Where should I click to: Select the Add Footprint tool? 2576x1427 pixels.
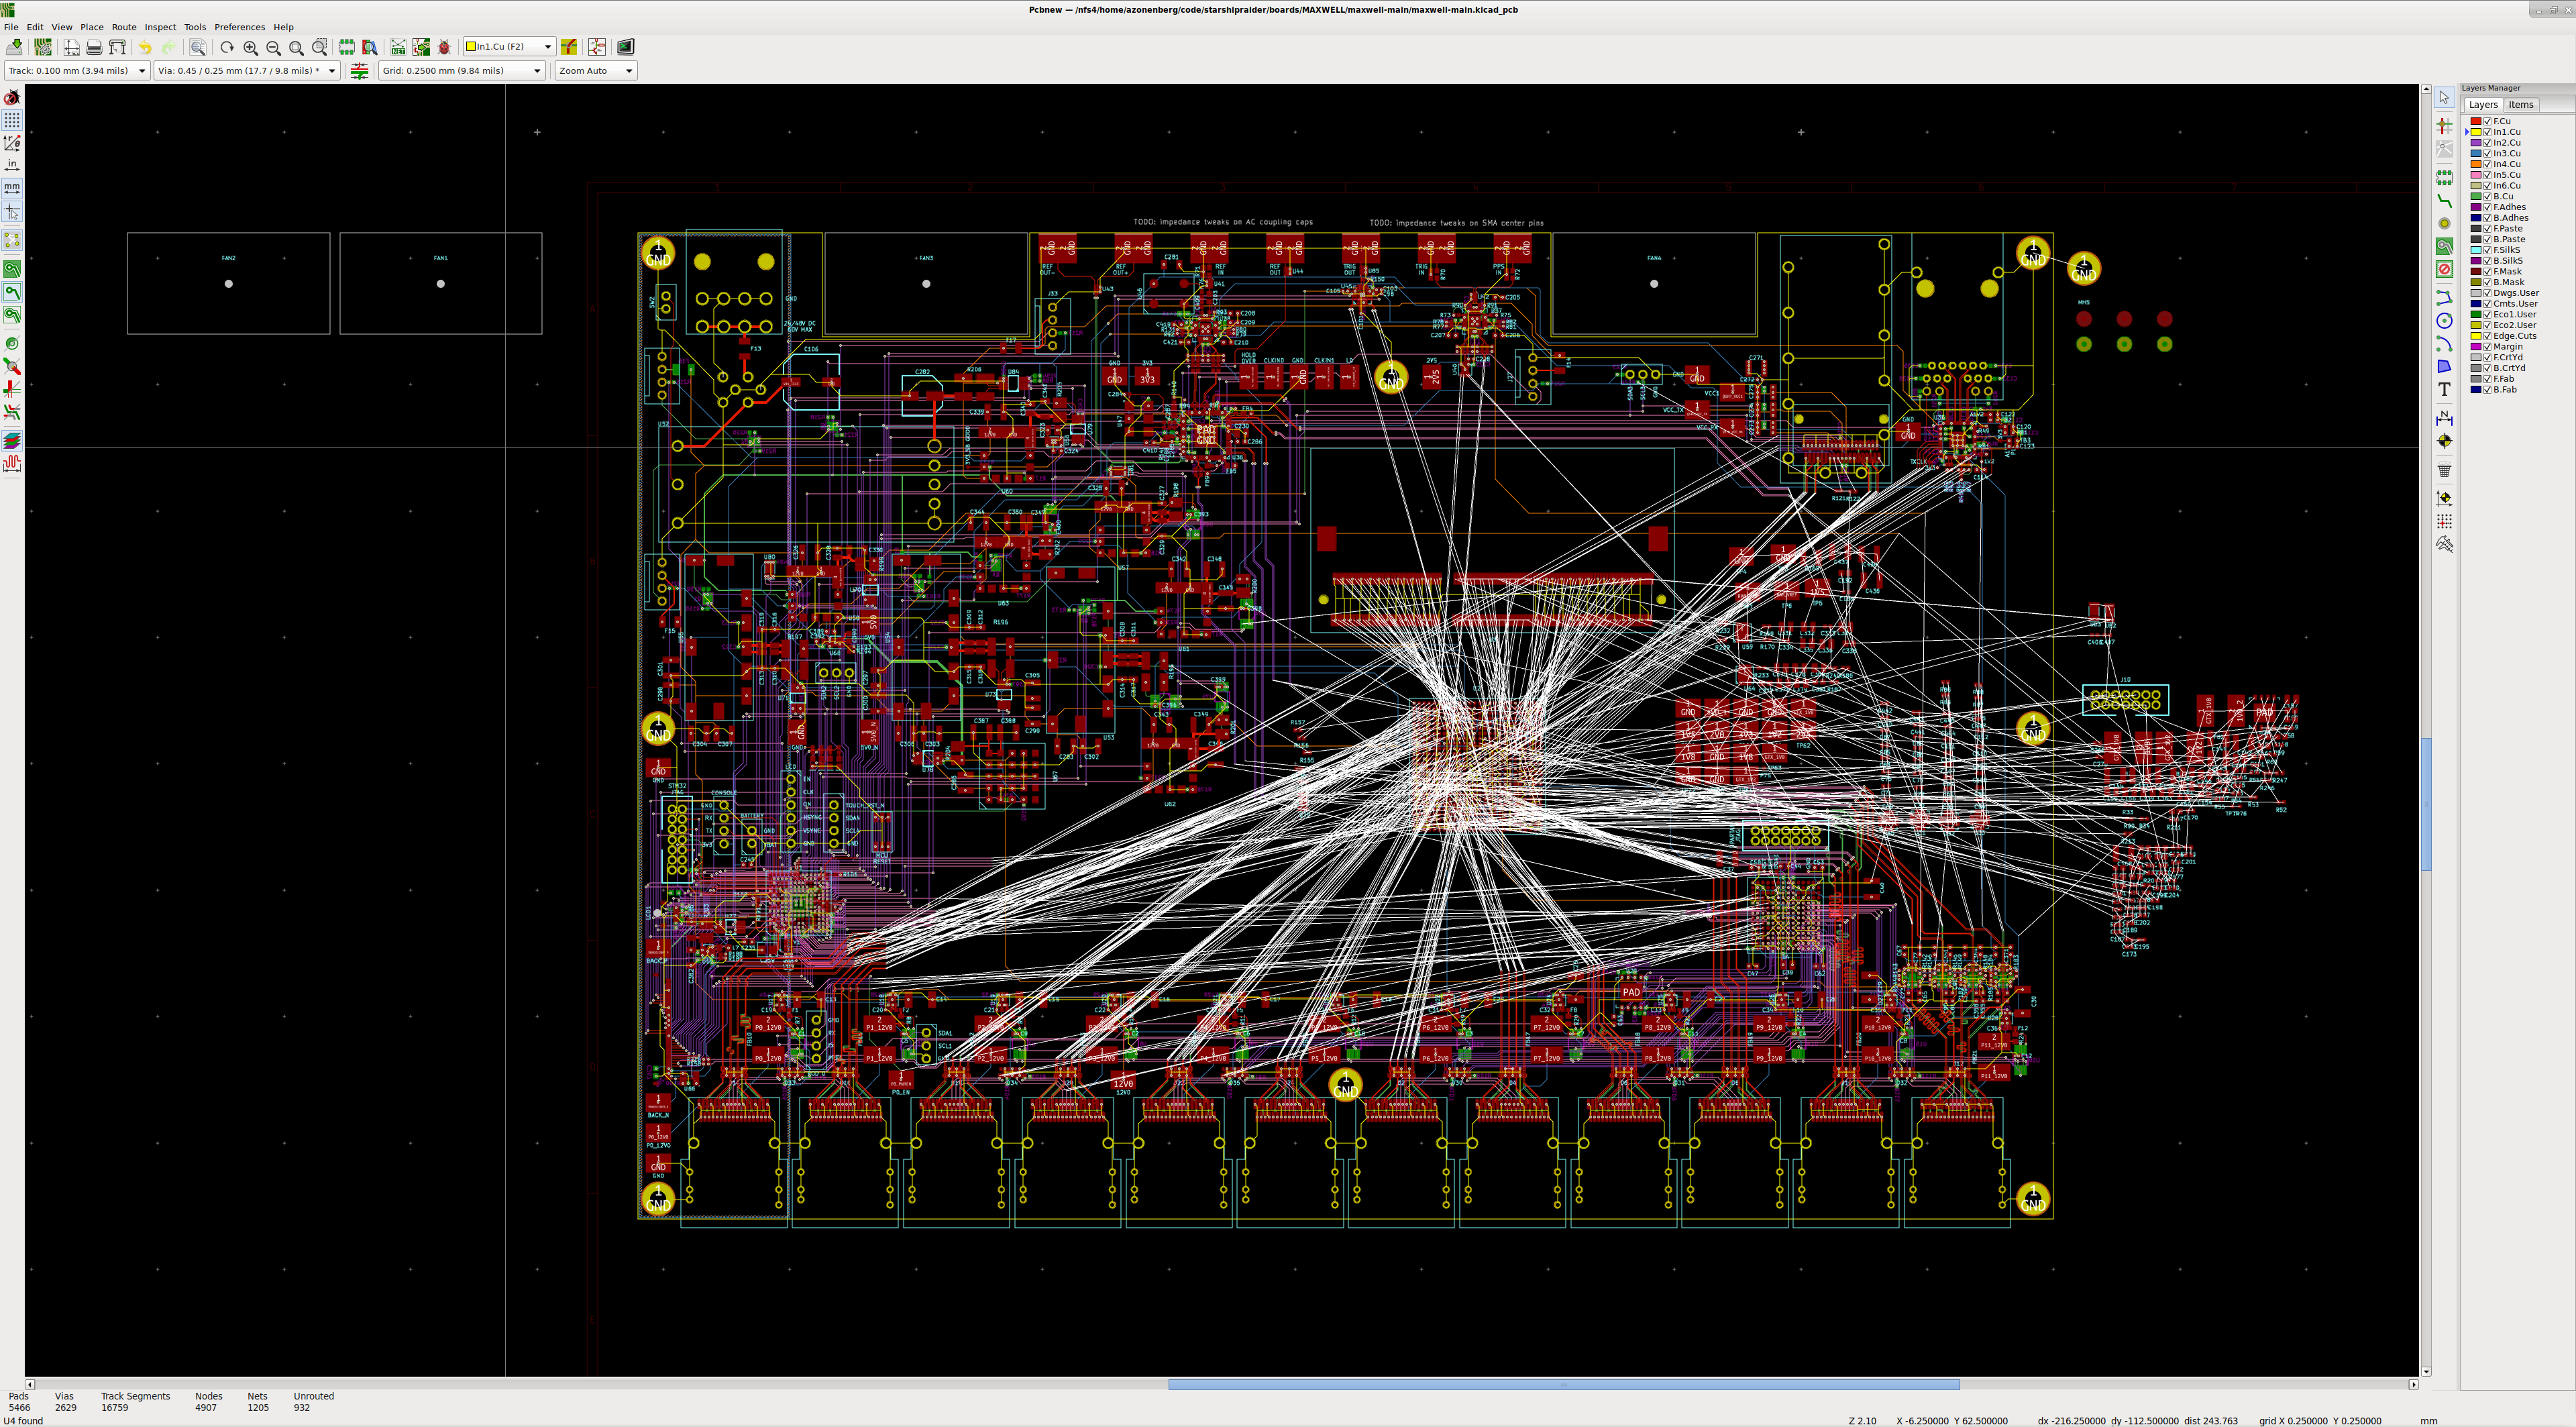(x=2444, y=178)
